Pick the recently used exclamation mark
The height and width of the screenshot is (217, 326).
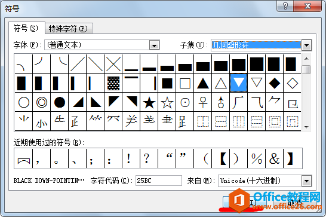click(131, 158)
